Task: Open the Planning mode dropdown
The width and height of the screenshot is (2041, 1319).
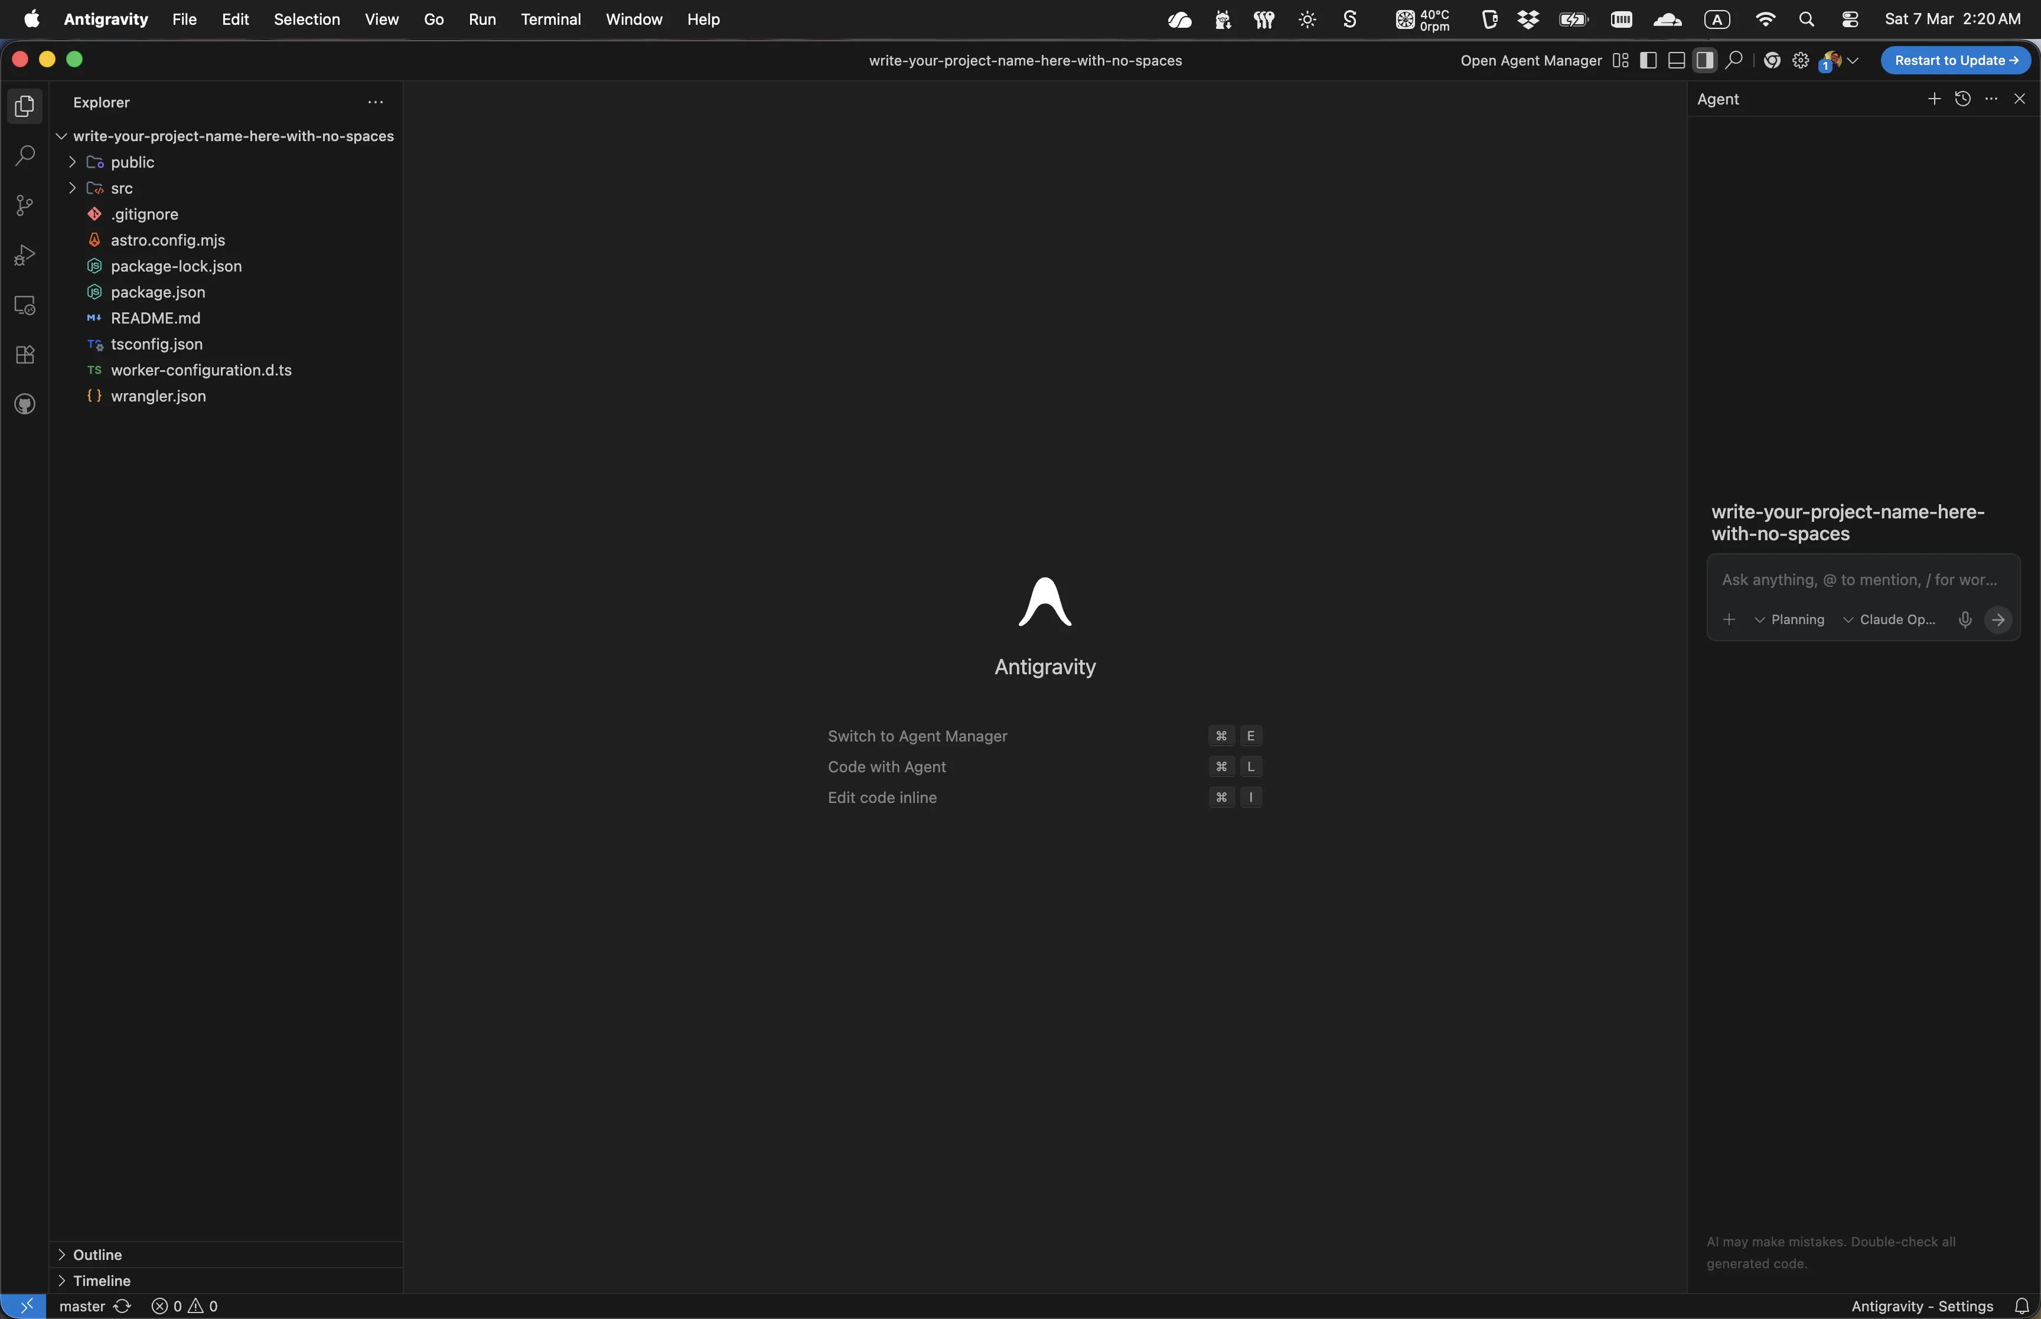Action: click(1789, 619)
